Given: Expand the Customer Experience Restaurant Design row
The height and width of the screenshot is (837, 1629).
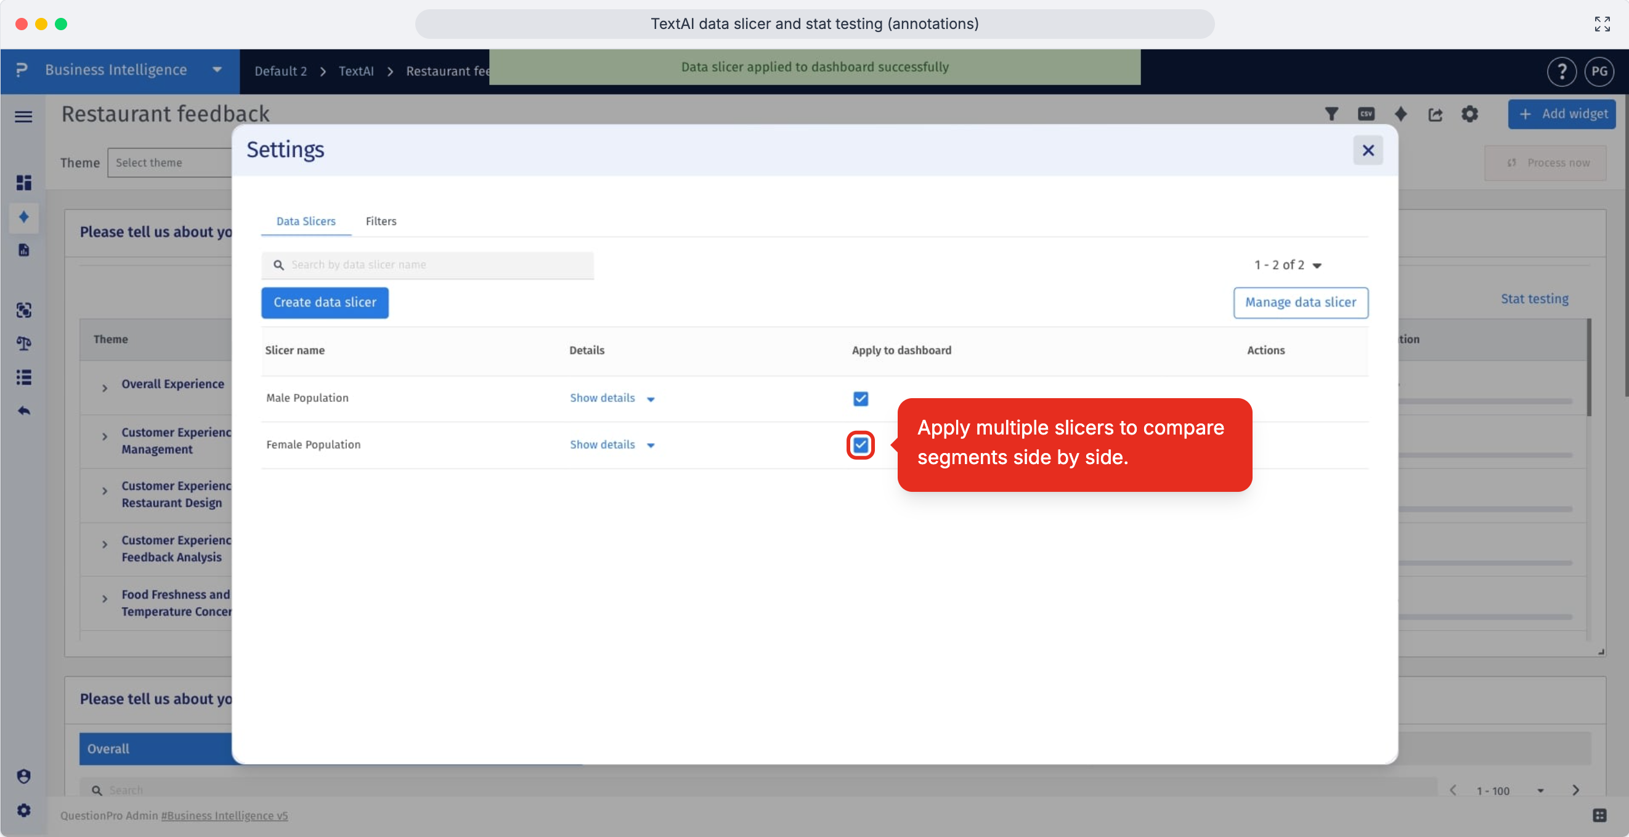Looking at the screenshot, I should point(104,491).
